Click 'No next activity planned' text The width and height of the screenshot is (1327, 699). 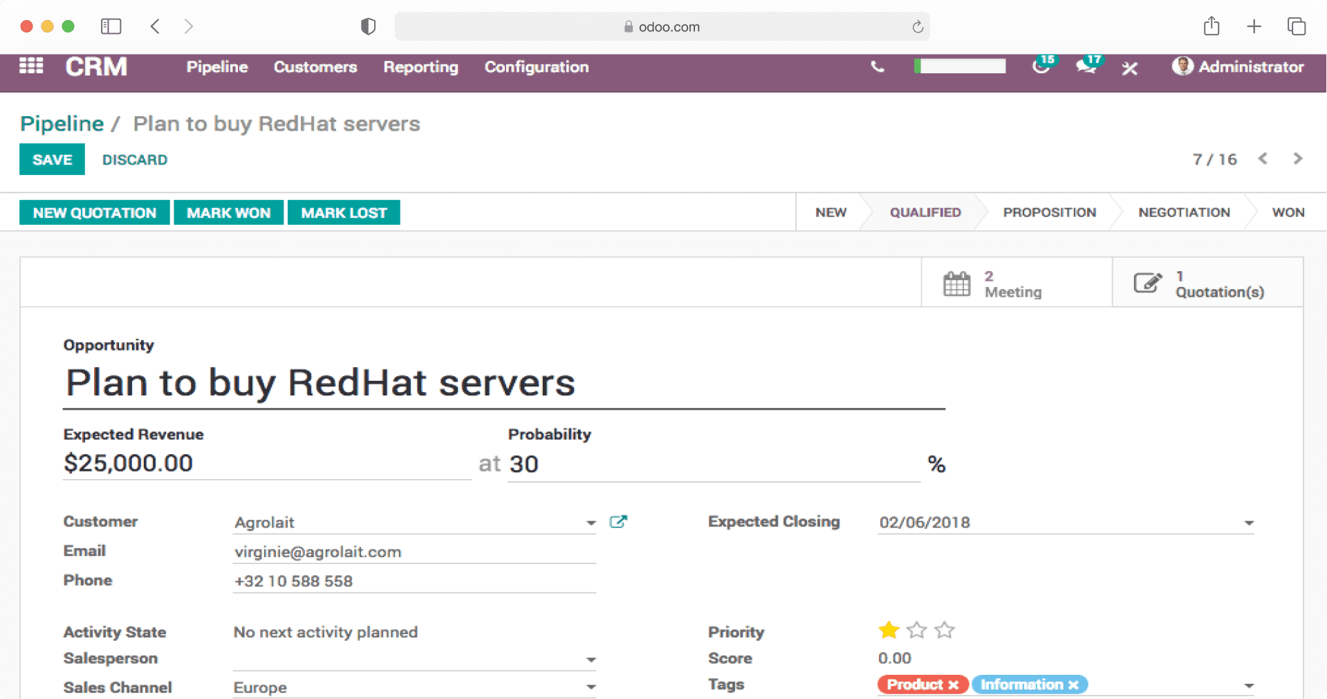click(325, 632)
